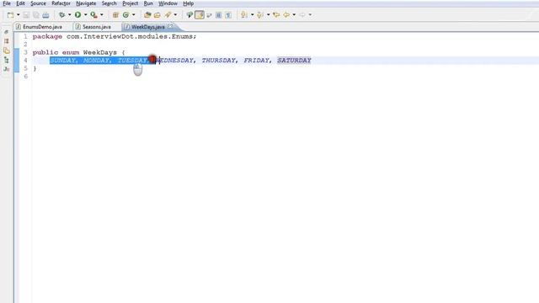This screenshot has width=539, height=303.
Task: Create a new Java package icon
Action: tap(115, 15)
